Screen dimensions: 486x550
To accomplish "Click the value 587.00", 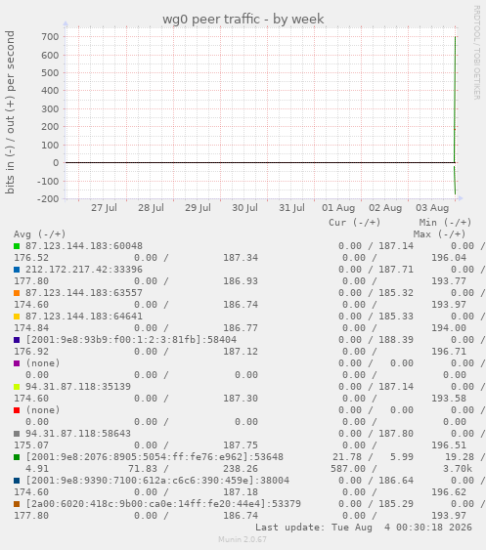I will (348, 469).
